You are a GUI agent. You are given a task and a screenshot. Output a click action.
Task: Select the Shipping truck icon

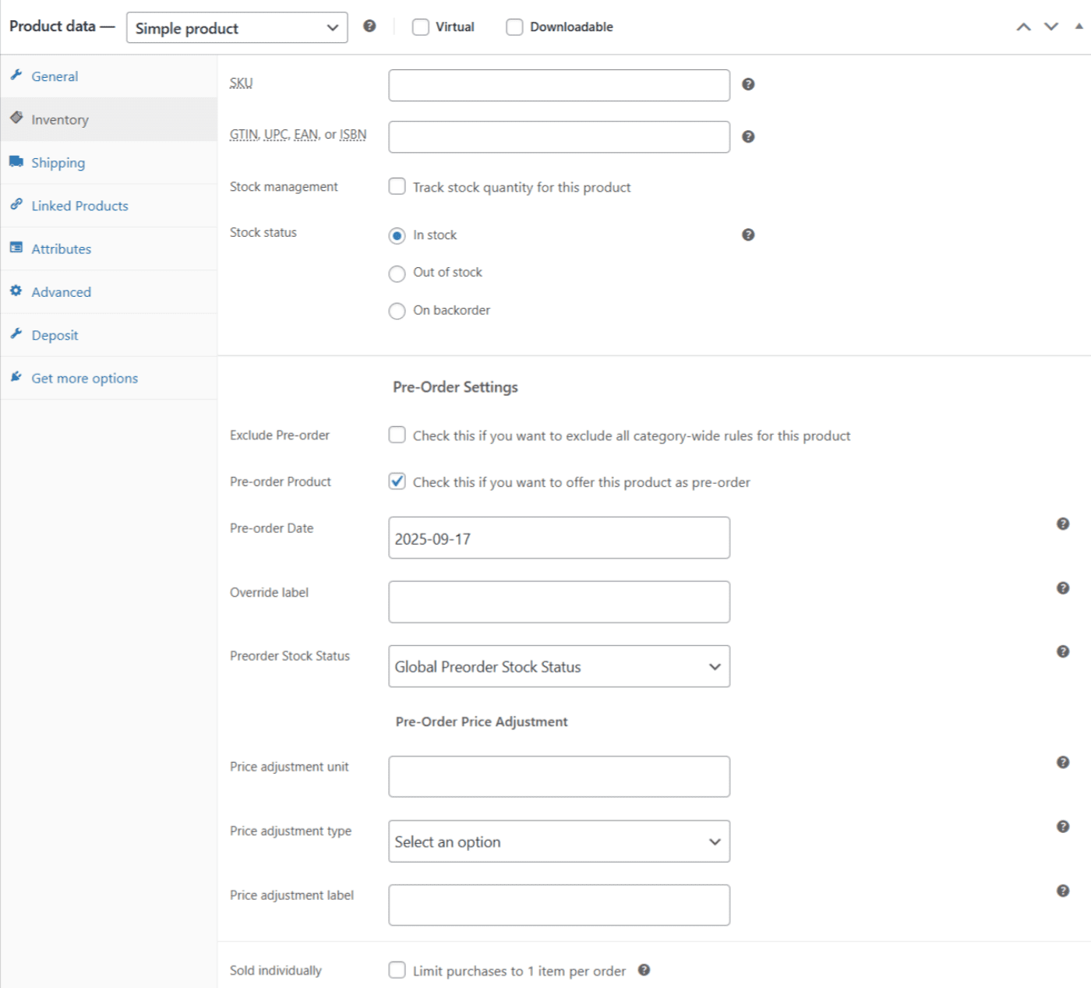coord(16,162)
